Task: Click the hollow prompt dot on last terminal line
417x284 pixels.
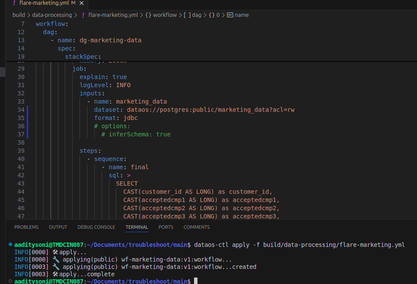Action: click(x=10, y=281)
